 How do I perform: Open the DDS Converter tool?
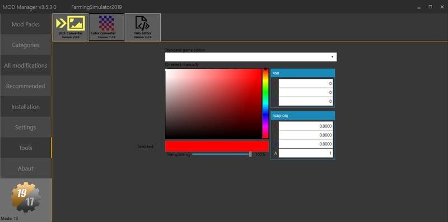click(71, 27)
